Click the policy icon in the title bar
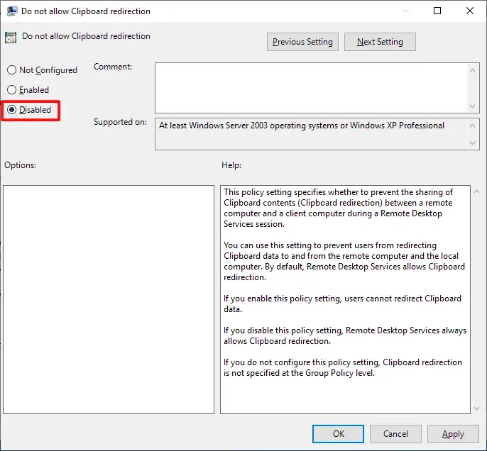The image size is (487, 451). point(12,11)
